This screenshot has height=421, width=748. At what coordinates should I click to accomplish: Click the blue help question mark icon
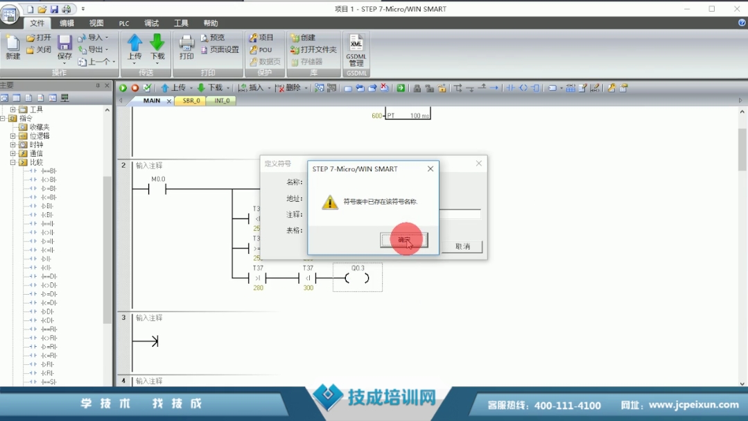pos(742,22)
